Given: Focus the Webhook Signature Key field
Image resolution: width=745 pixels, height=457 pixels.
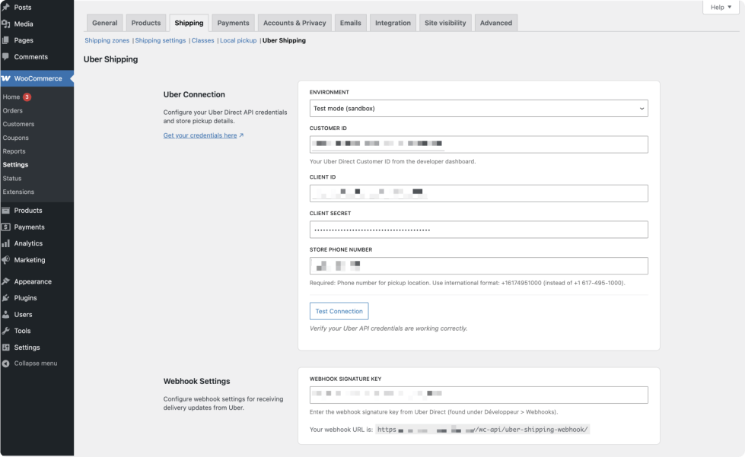Looking at the screenshot, I should click(x=479, y=395).
